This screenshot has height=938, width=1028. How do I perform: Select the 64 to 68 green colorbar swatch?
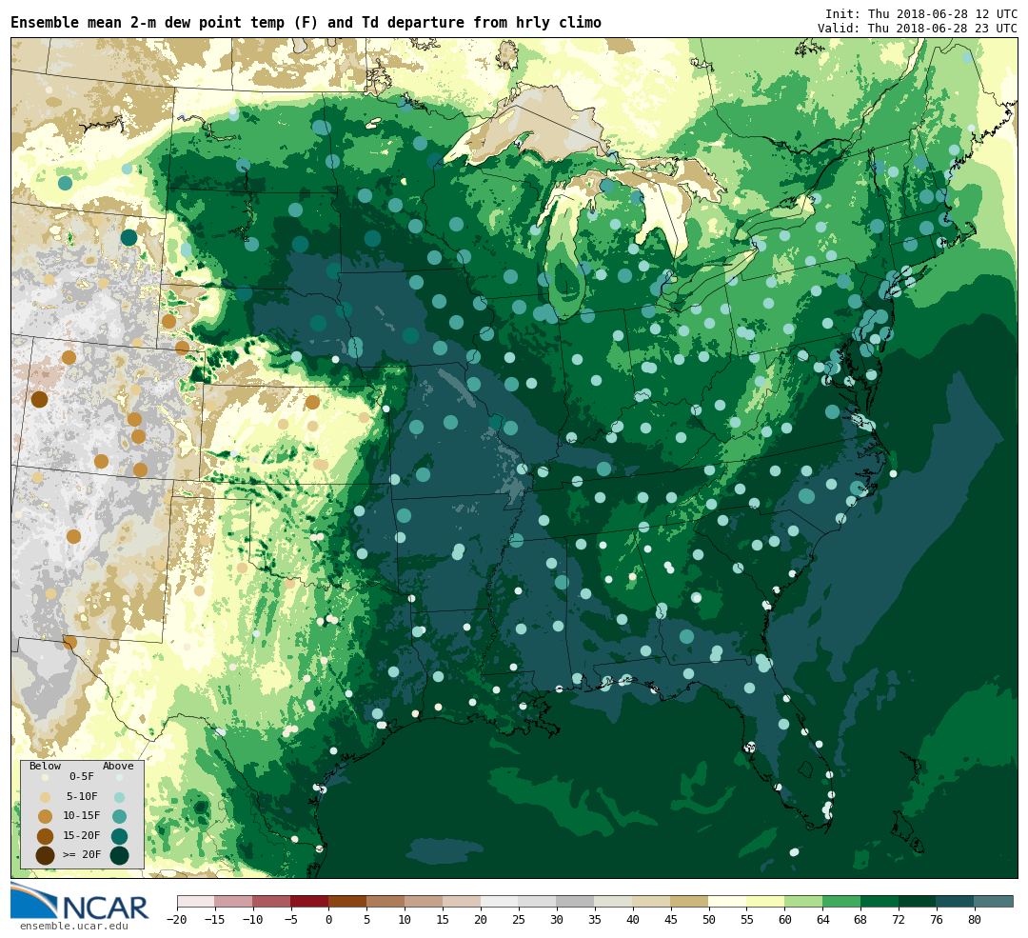(842, 901)
